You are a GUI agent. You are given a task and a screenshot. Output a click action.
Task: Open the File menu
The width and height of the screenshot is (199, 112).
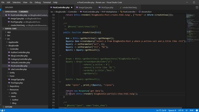[x=3, y=2]
